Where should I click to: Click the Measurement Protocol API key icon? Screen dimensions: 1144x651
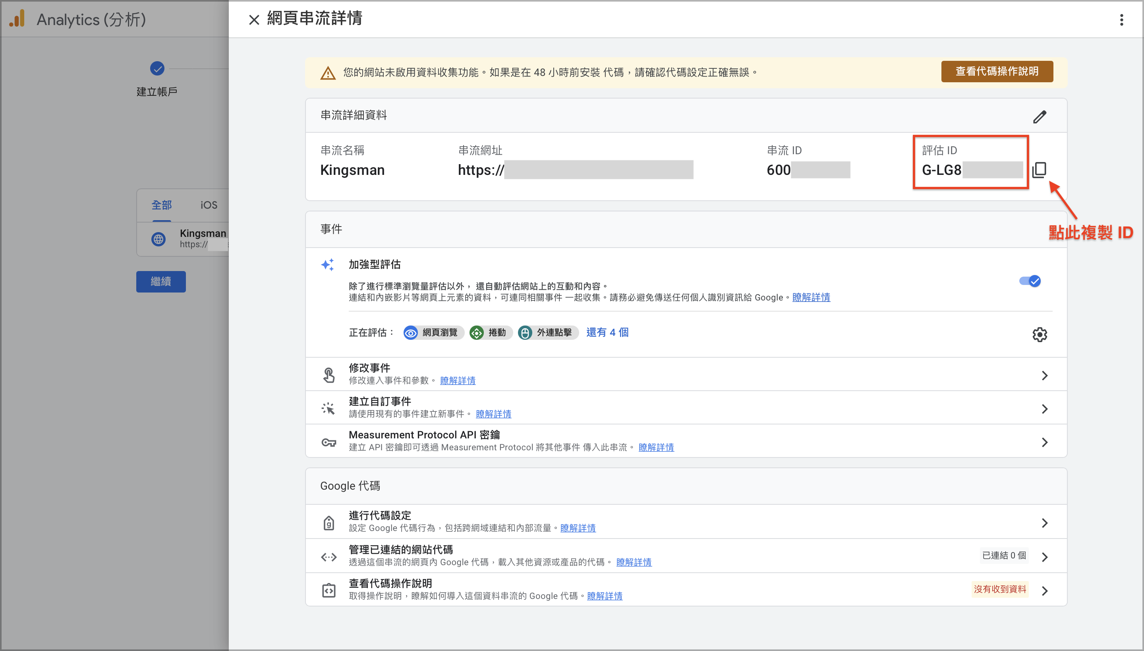point(329,442)
